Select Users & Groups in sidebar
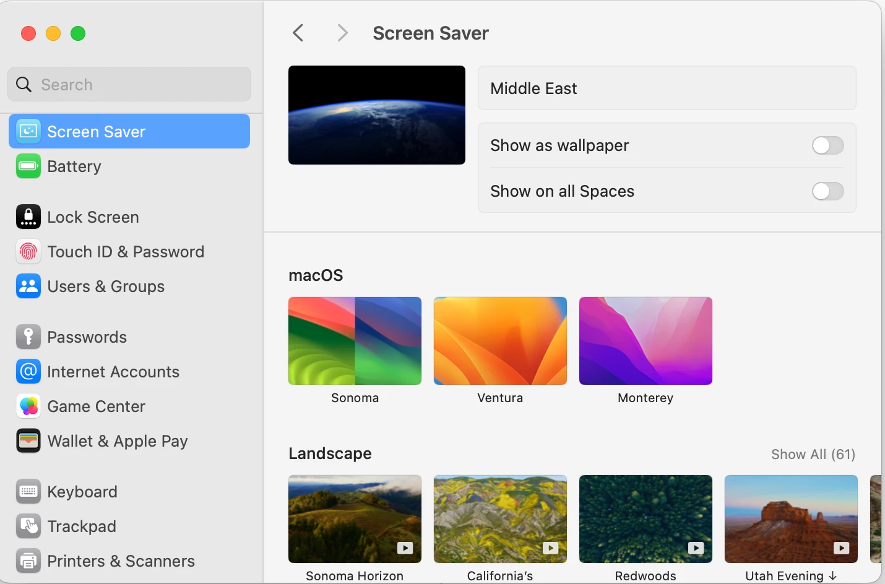Image resolution: width=885 pixels, height=584 pixels. (x=129, y=286)
